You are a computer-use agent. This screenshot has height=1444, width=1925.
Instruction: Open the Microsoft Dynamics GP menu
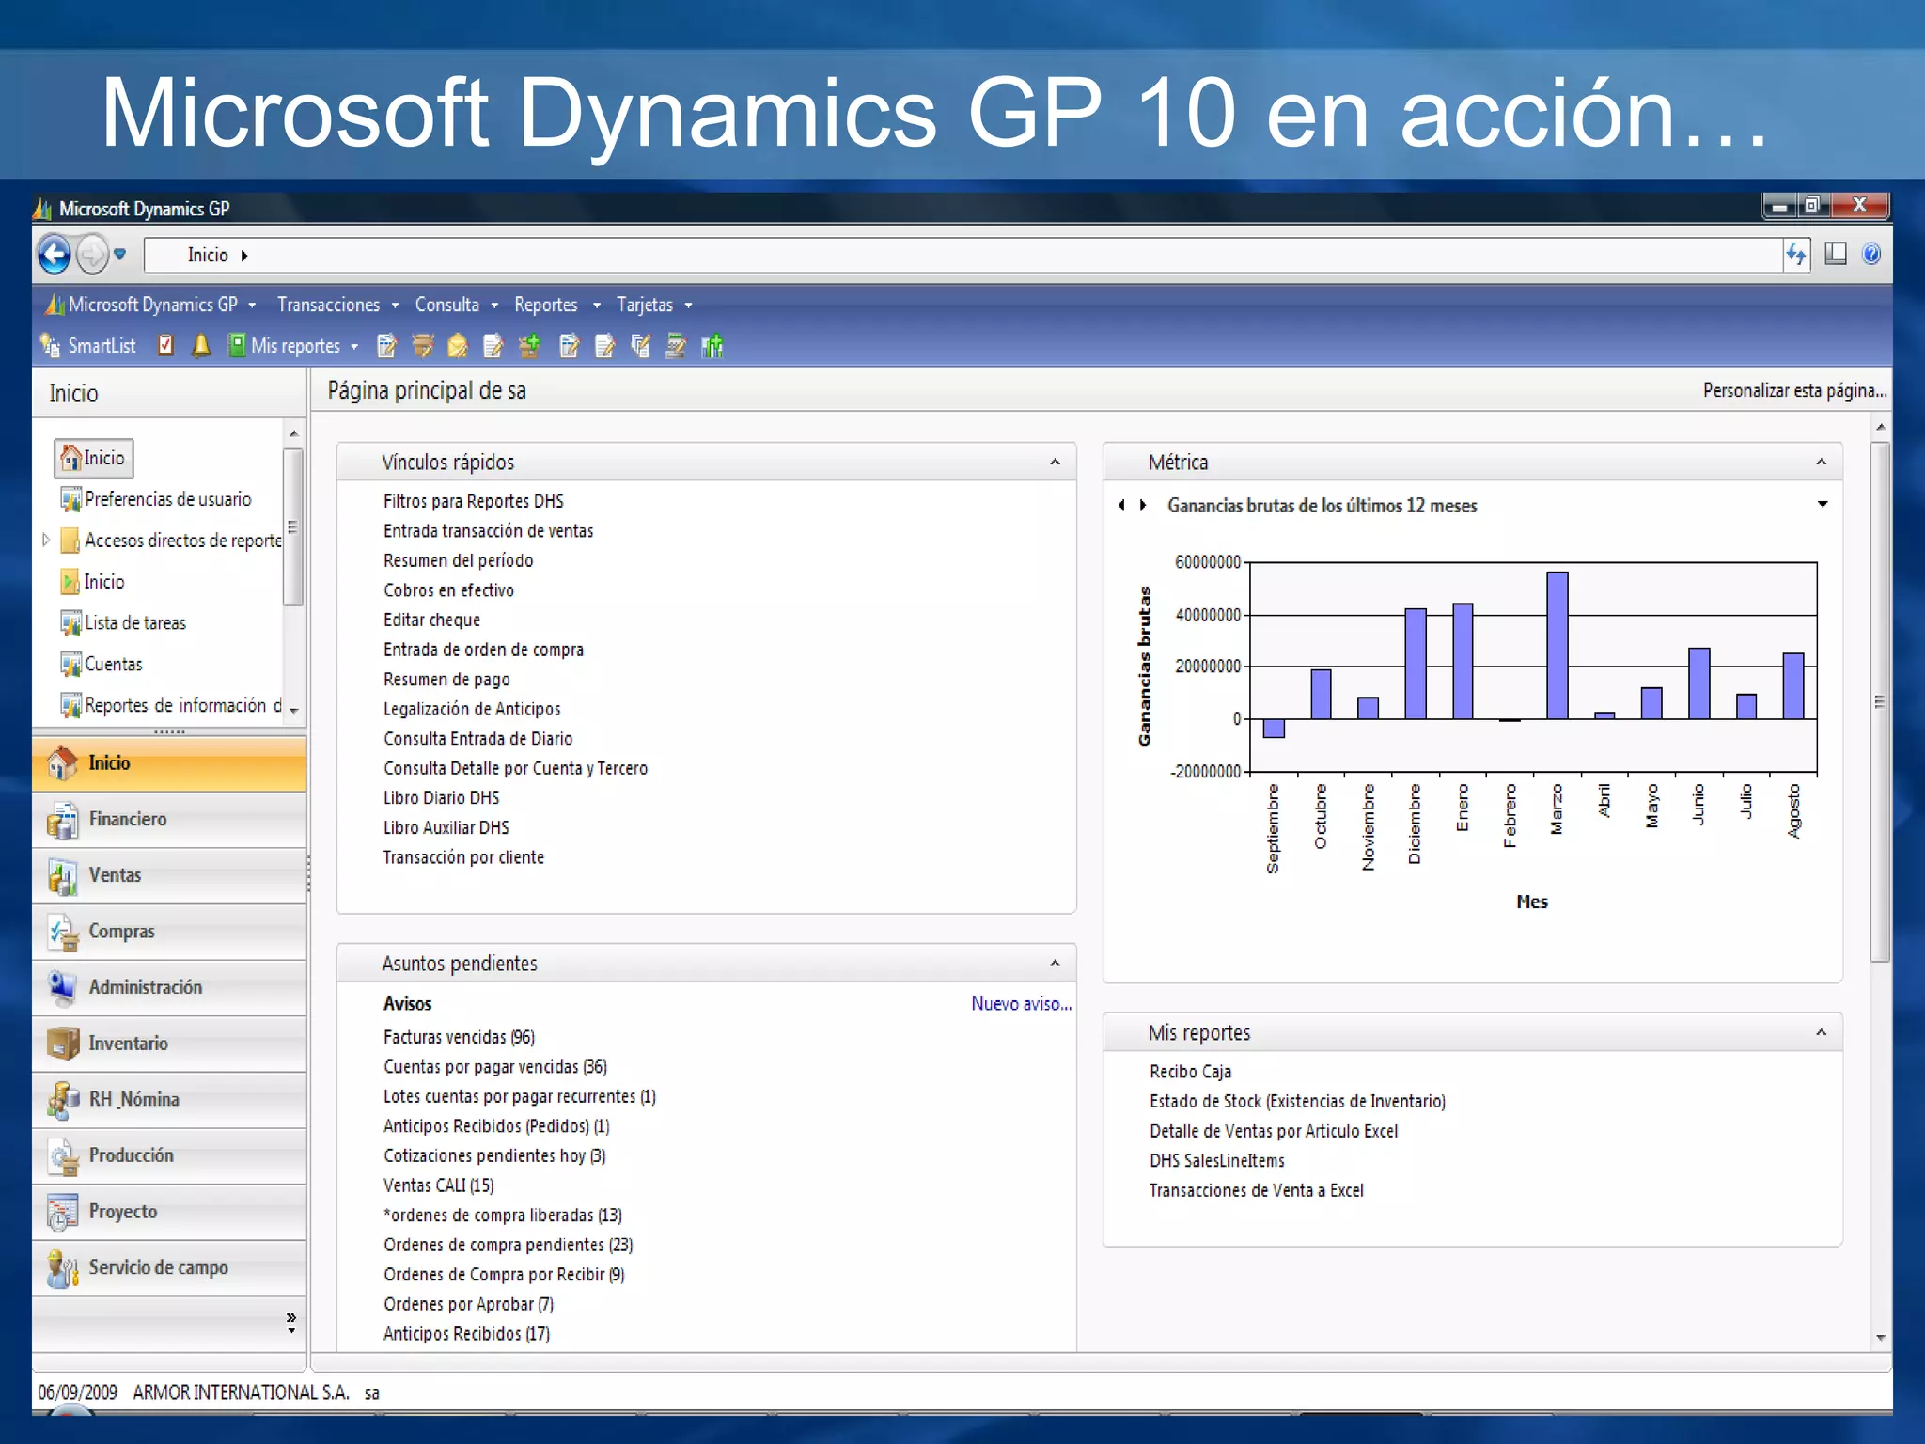tap(150, 305)
